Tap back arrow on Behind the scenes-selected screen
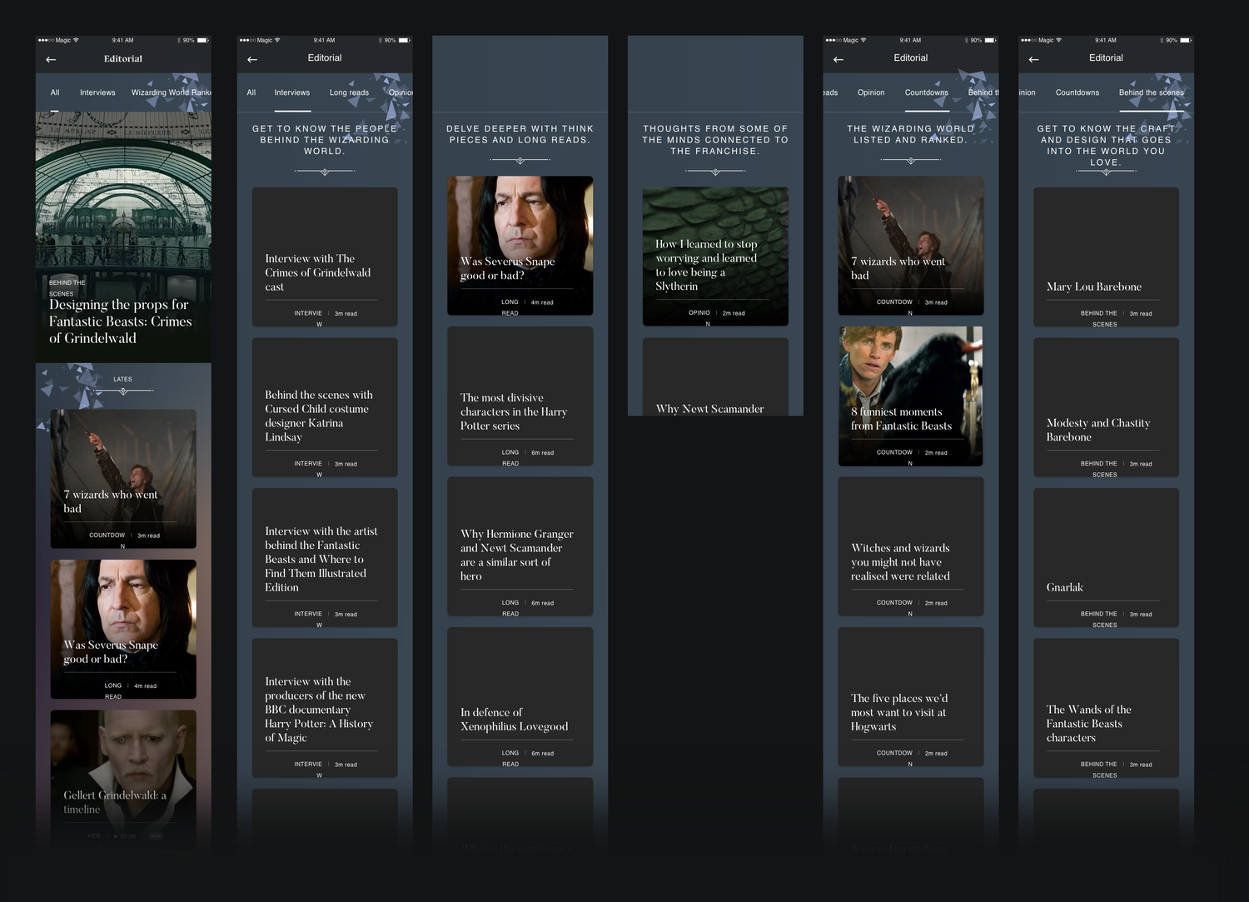 [1033, 60]
